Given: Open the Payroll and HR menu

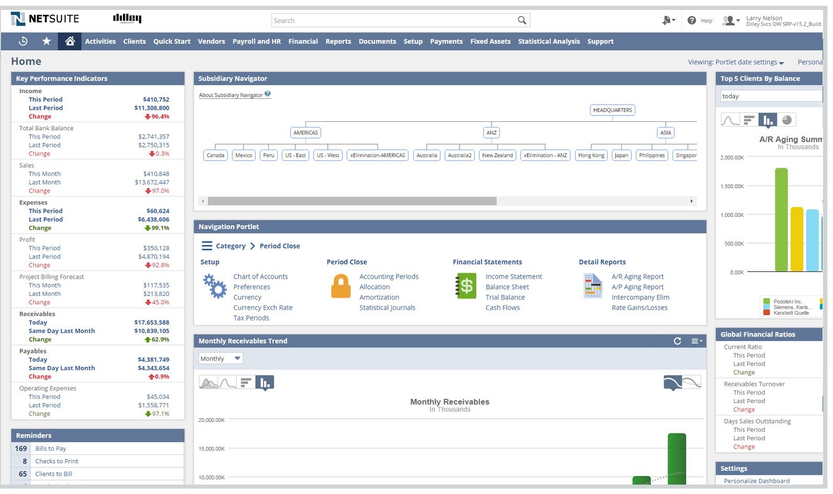Looking at the screenshot, I should (257, 41).
